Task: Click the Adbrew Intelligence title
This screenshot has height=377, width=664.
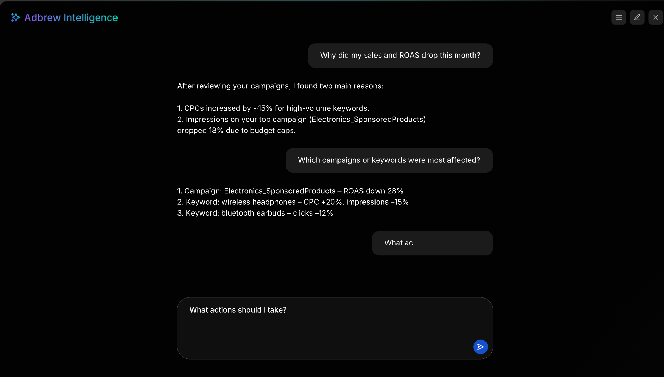Action: [x=71, y=17]
